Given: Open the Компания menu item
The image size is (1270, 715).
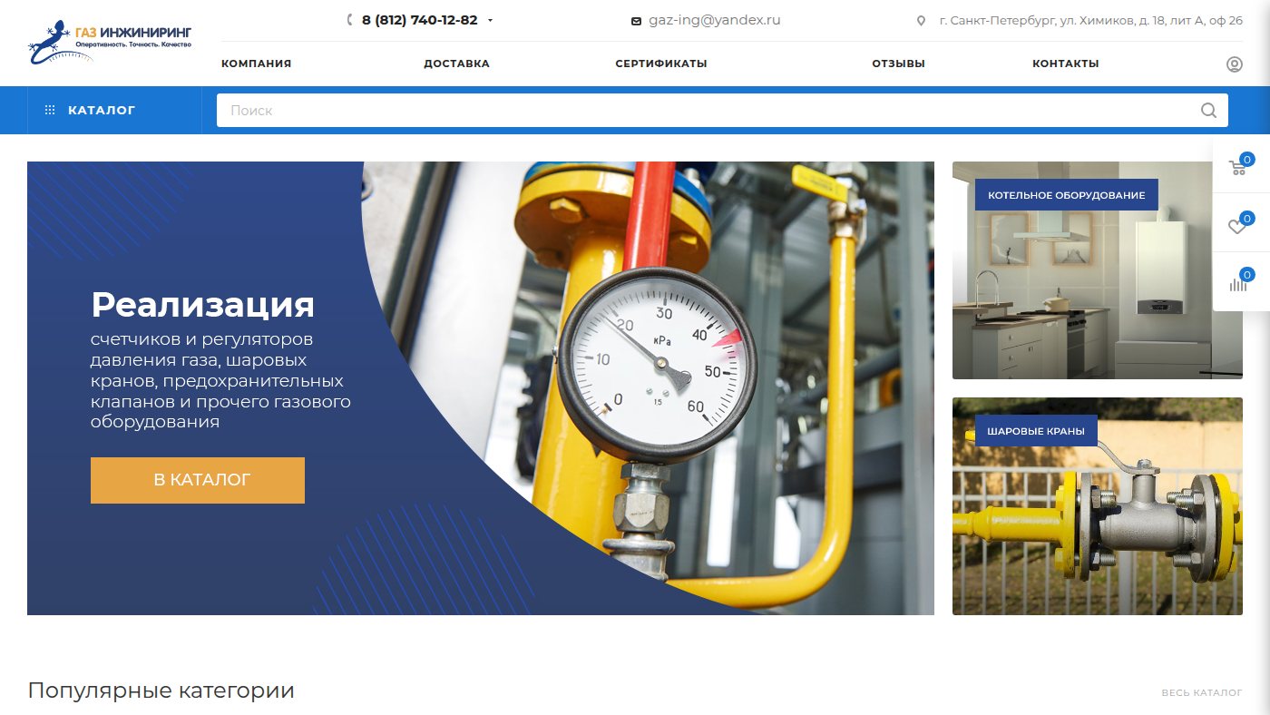Looking at the screenshot, I should [x=256, y=64].
